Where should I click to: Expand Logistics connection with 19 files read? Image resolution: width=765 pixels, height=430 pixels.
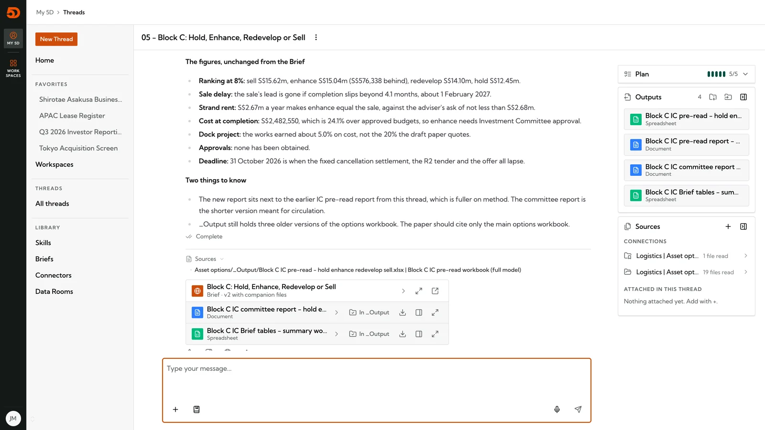click(746, 272)
